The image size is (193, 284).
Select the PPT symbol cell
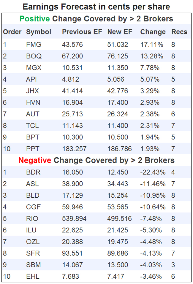coord(32,149)
